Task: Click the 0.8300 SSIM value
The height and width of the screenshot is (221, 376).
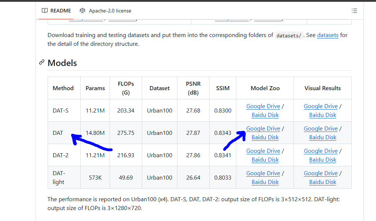Action: [x=223, y=111]
